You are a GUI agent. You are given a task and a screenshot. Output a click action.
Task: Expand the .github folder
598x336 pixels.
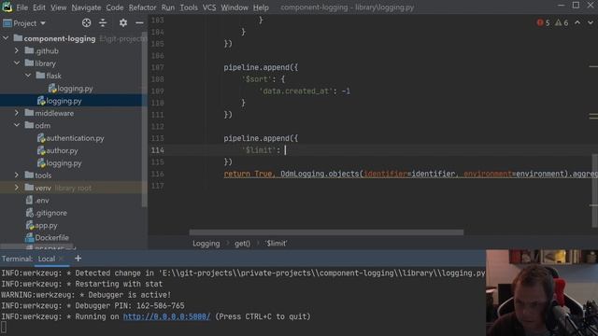click(x=17, y=50)
